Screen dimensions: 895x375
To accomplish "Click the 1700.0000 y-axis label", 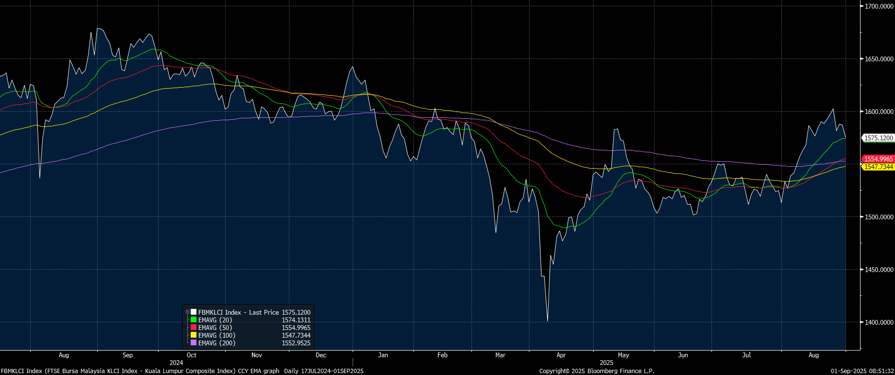I will click(x=879, y=6).
